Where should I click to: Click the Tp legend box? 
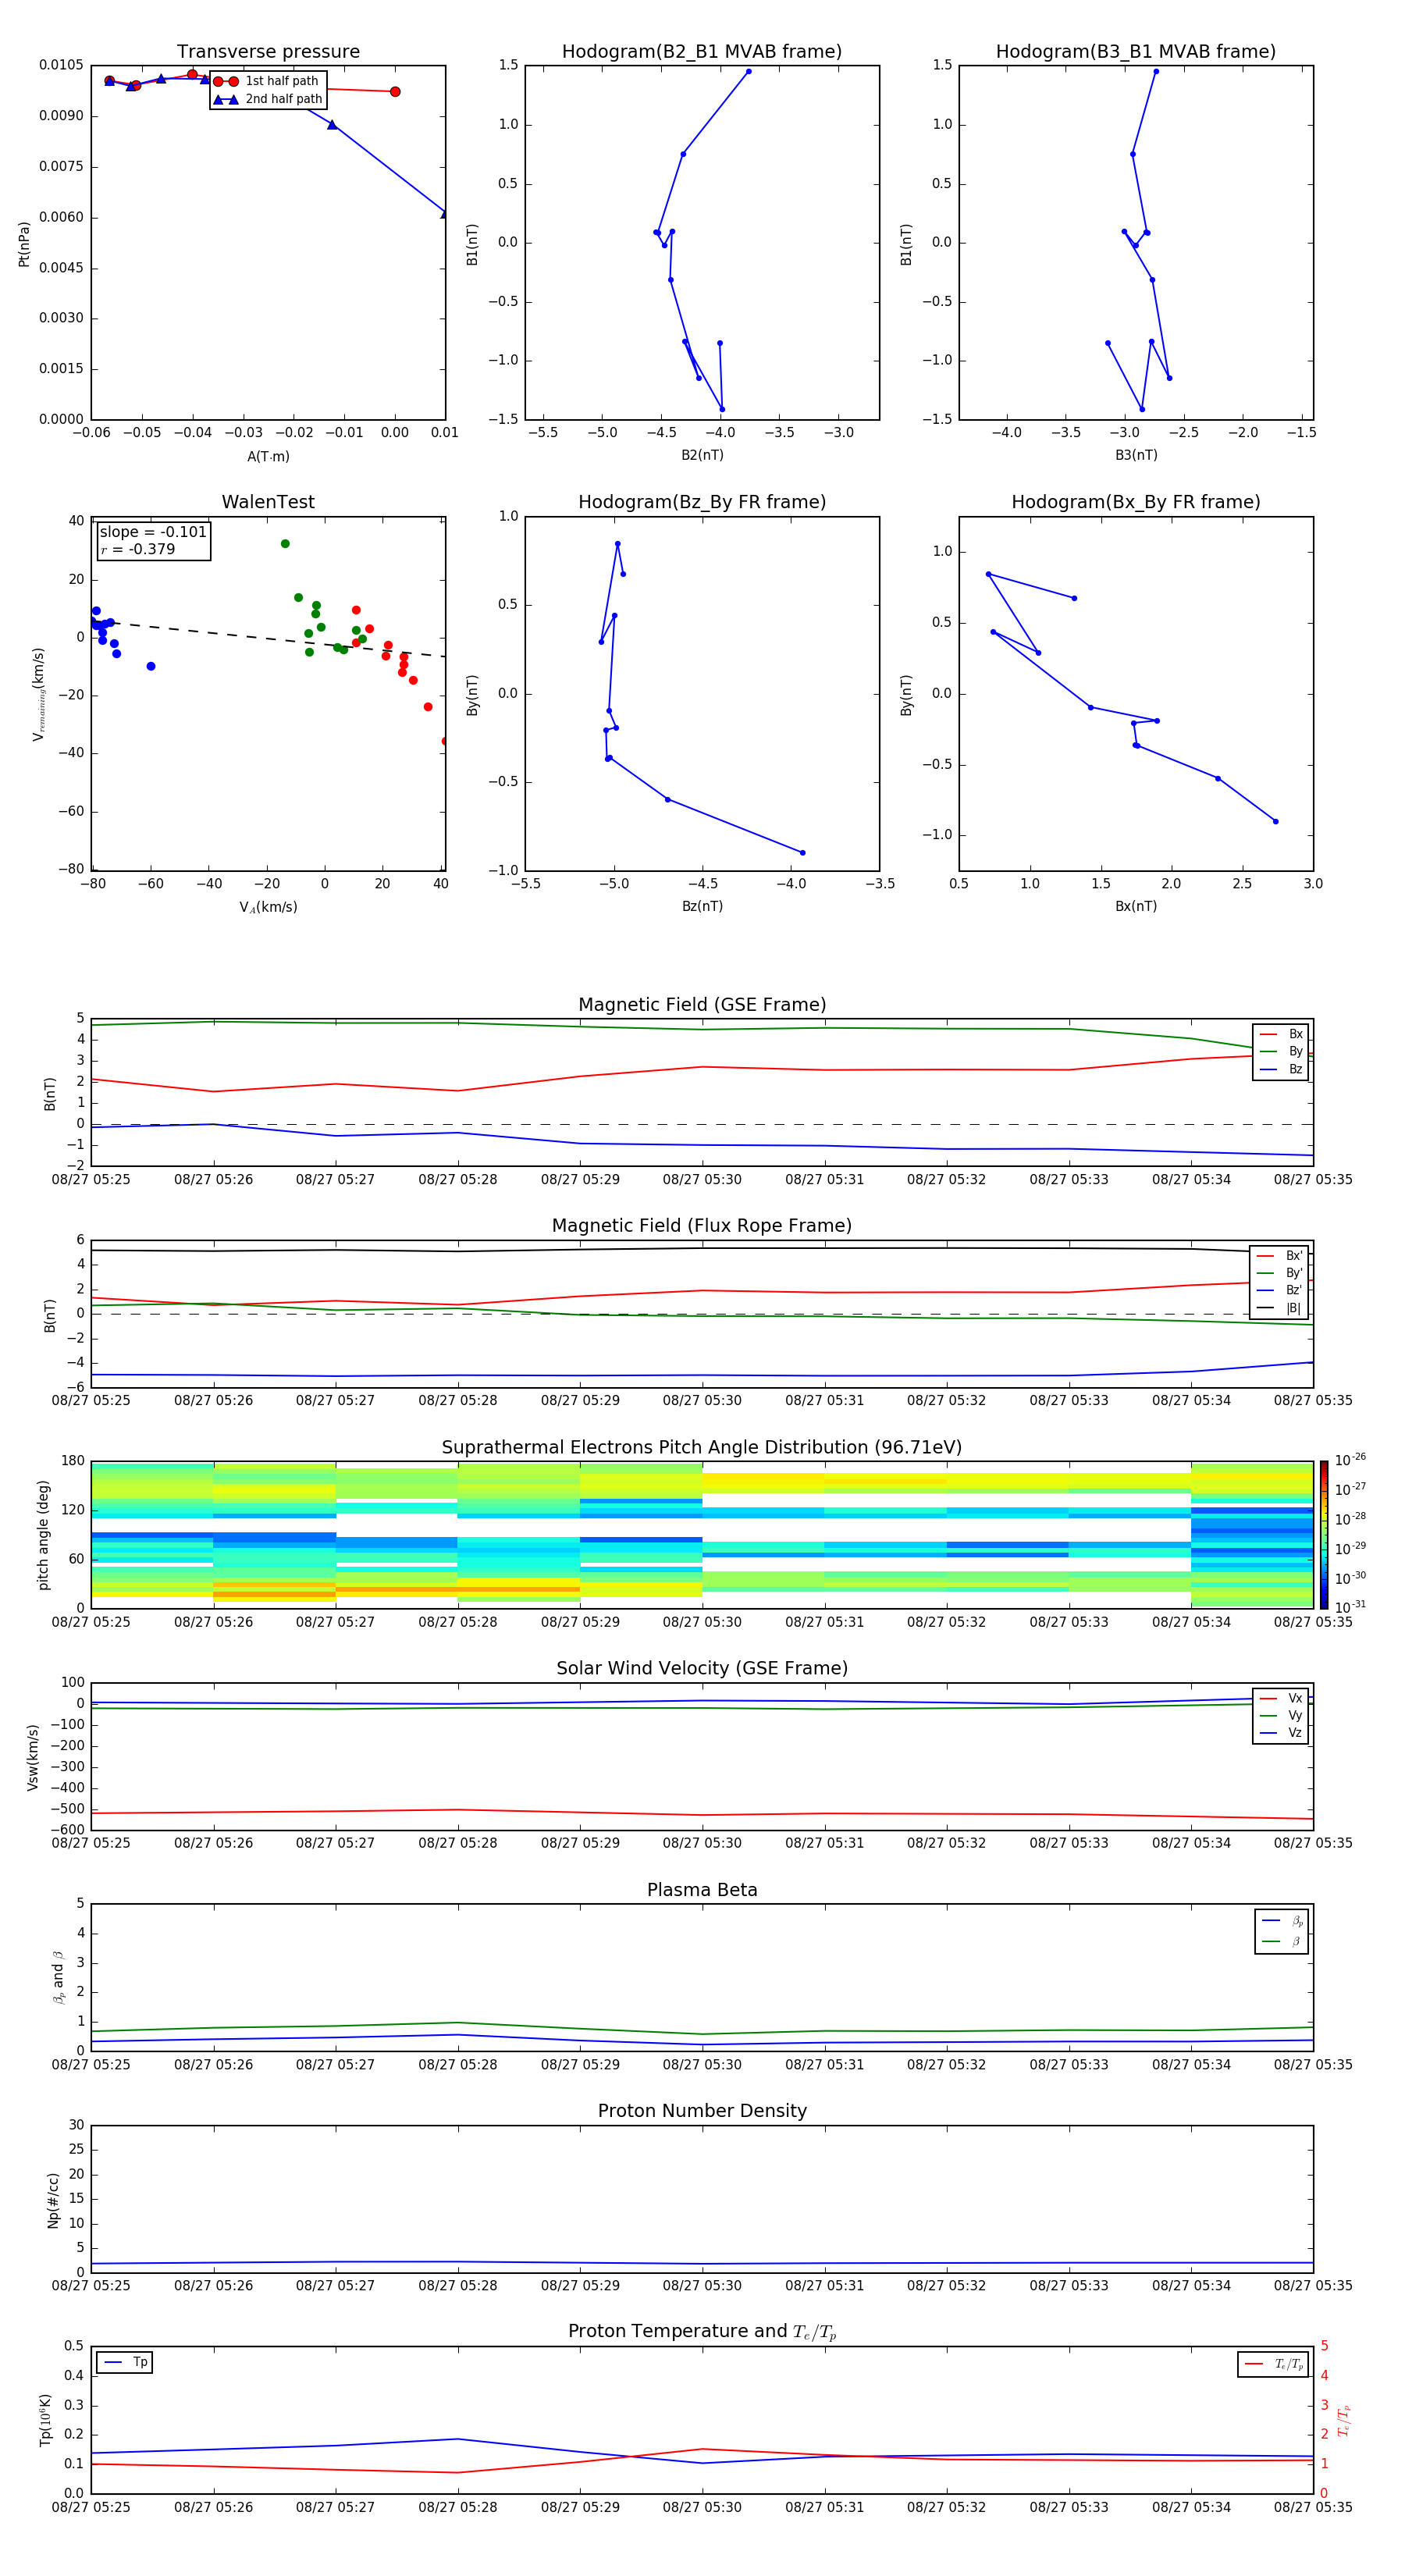pos(125,2362)
